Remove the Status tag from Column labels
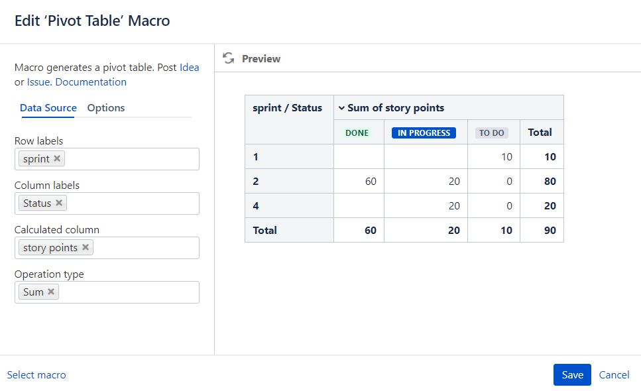641x391 pixels. 59,203
